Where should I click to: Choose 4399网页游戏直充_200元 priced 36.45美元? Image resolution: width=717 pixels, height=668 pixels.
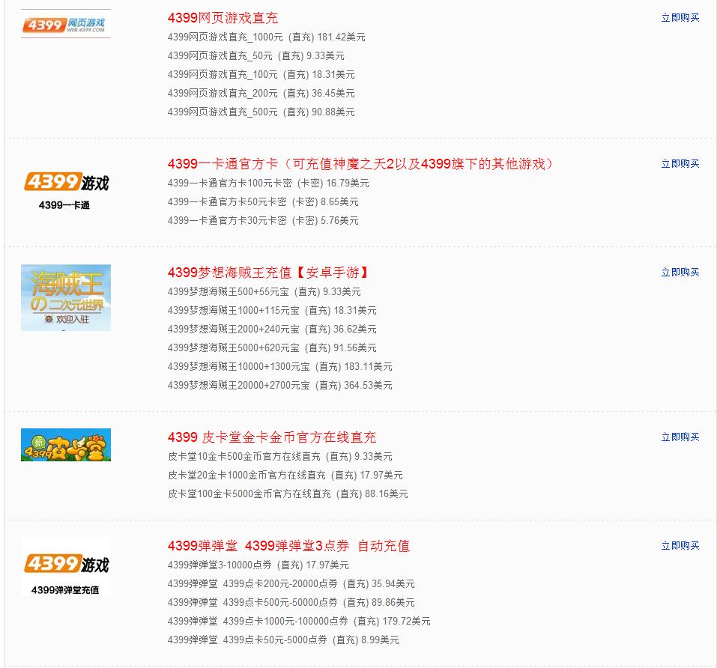tap(261, 93)
